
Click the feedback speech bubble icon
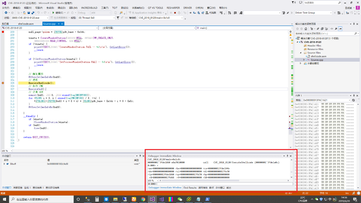click(x=301, y=2)
